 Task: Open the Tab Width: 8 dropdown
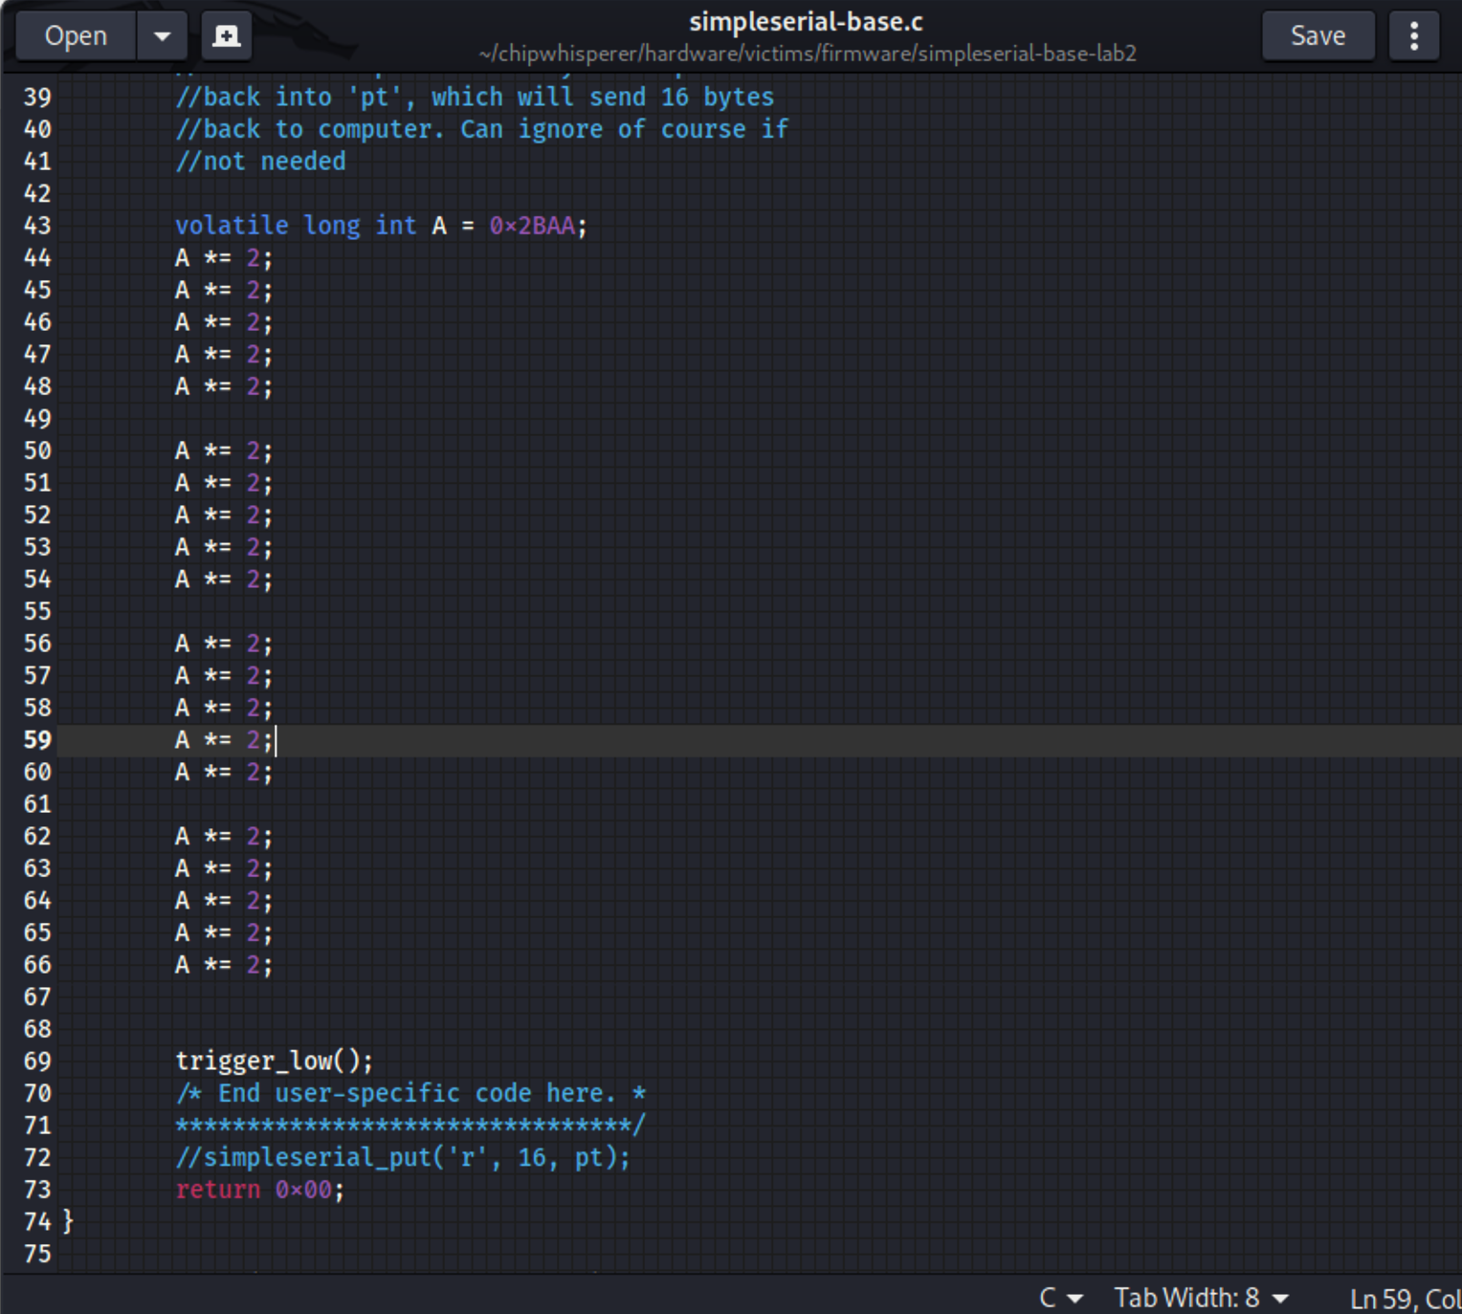[x=1202, y=1298]
